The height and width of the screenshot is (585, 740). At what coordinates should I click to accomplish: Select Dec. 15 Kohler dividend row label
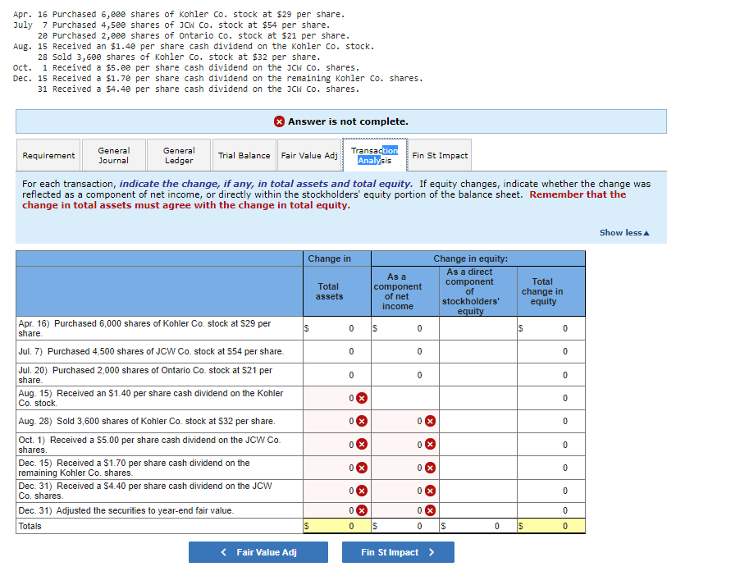159,468
